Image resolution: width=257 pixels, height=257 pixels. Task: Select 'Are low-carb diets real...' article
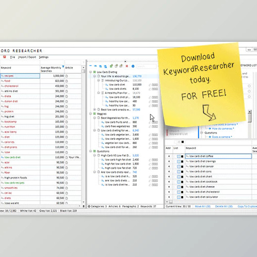116,172
